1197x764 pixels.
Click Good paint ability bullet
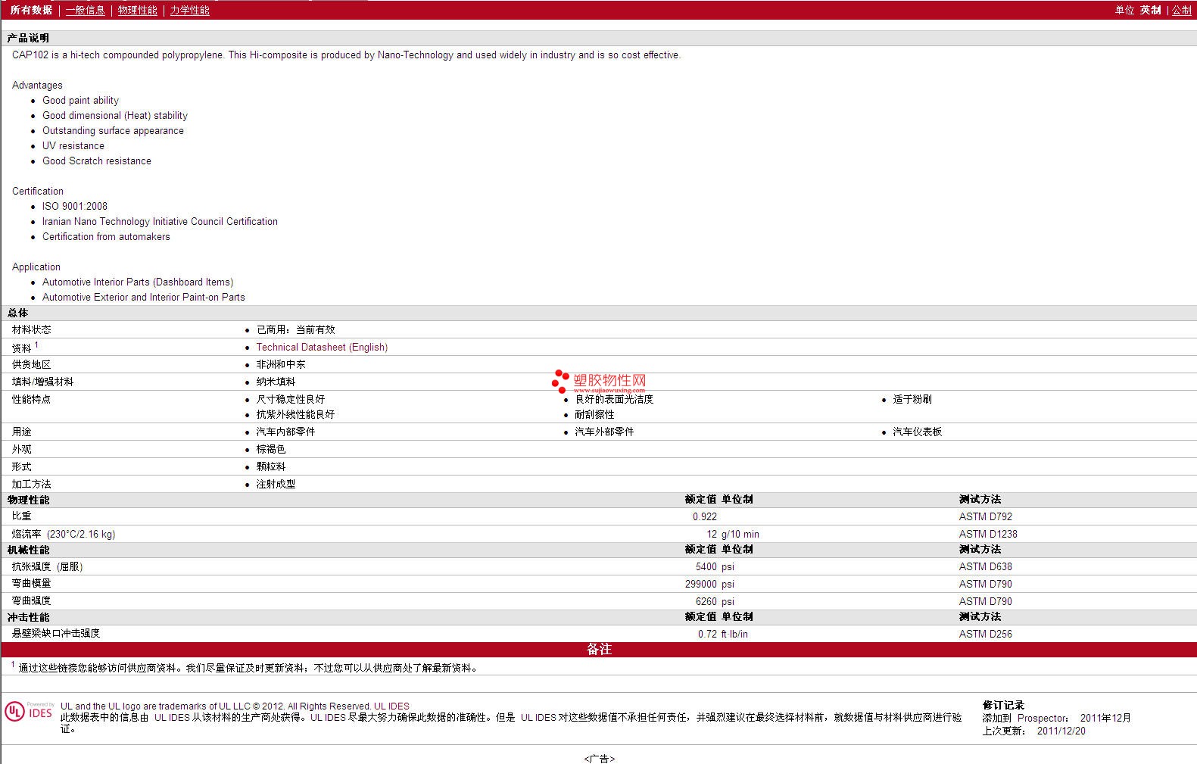pyautogui.click(x=80, y=100)
